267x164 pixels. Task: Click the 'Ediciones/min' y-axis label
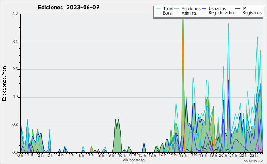tap(4, 83)
